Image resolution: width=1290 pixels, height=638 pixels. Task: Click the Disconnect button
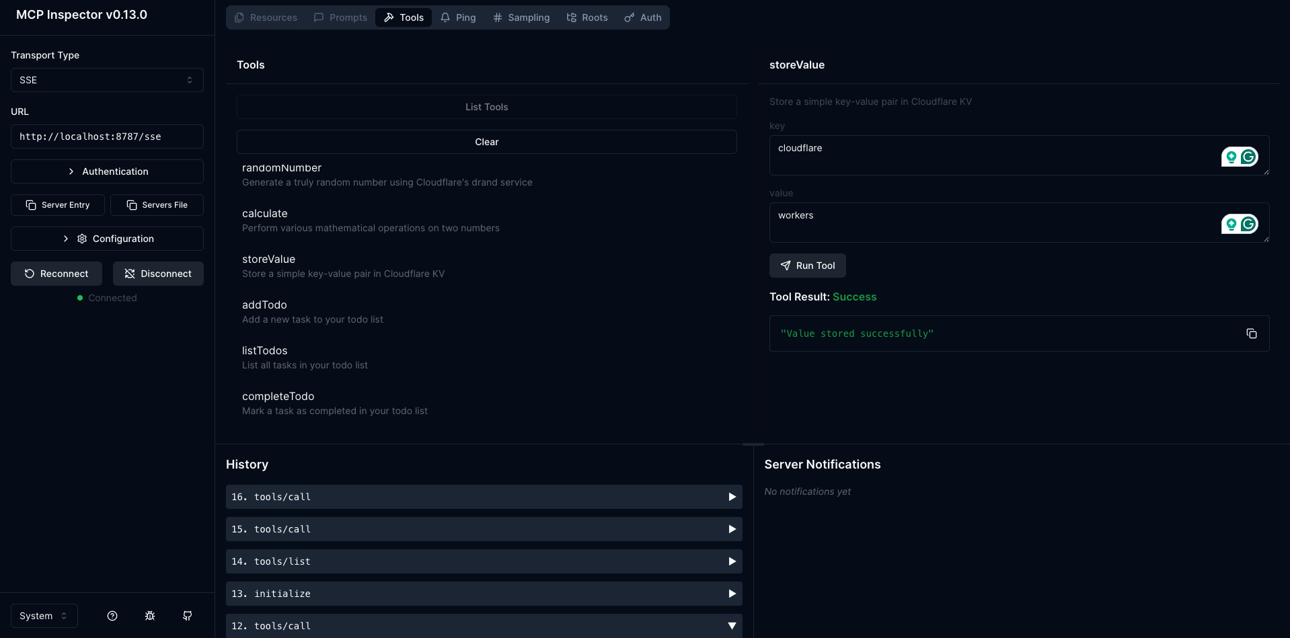(158, 274)
